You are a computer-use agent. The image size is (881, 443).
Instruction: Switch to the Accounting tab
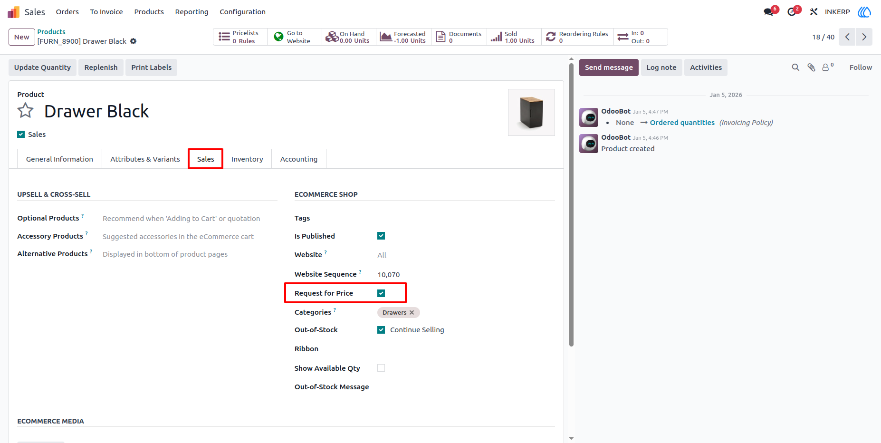299,159
